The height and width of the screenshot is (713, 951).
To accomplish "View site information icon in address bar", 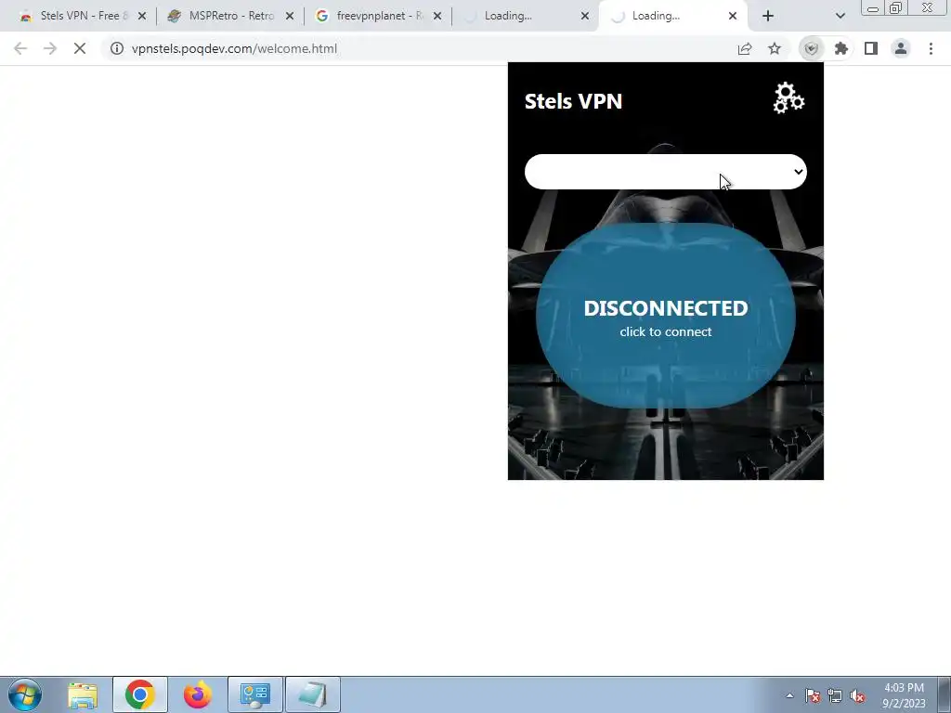I will (116, 48).
